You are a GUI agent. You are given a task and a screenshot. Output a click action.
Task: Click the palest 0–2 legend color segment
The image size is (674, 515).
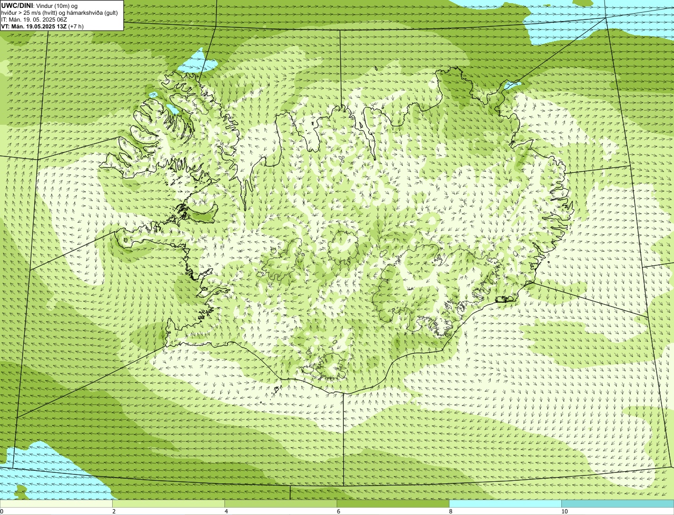56,504
